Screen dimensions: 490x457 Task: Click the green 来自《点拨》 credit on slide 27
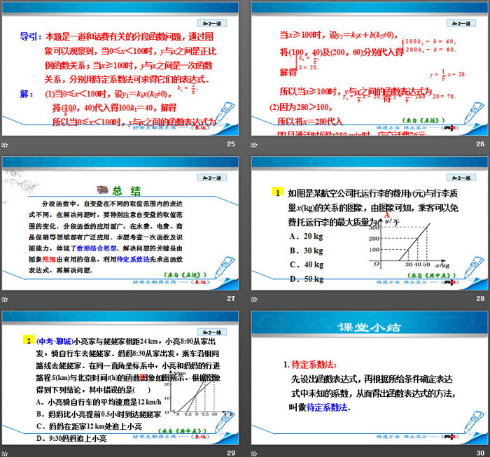185,274
